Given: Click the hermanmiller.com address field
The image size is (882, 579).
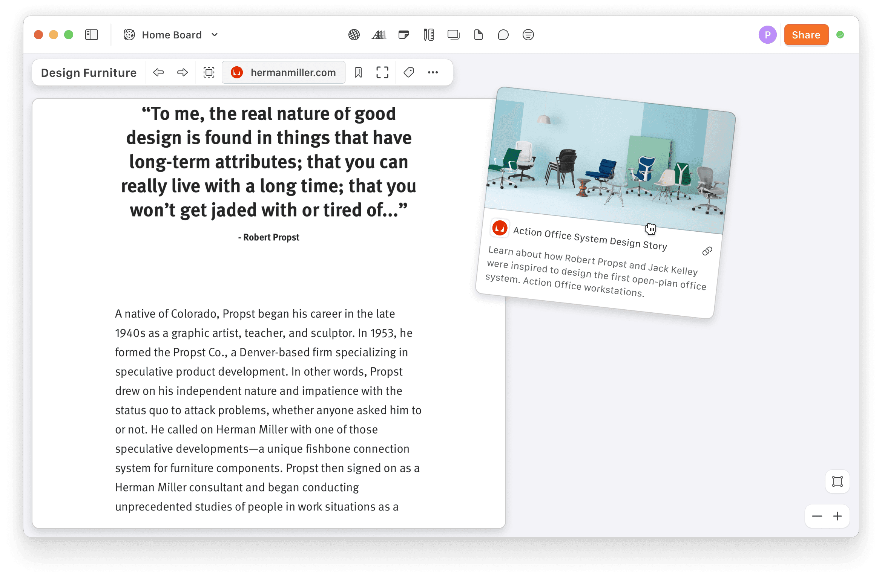Looking at the screenshot, I should (x=284, y=72).
